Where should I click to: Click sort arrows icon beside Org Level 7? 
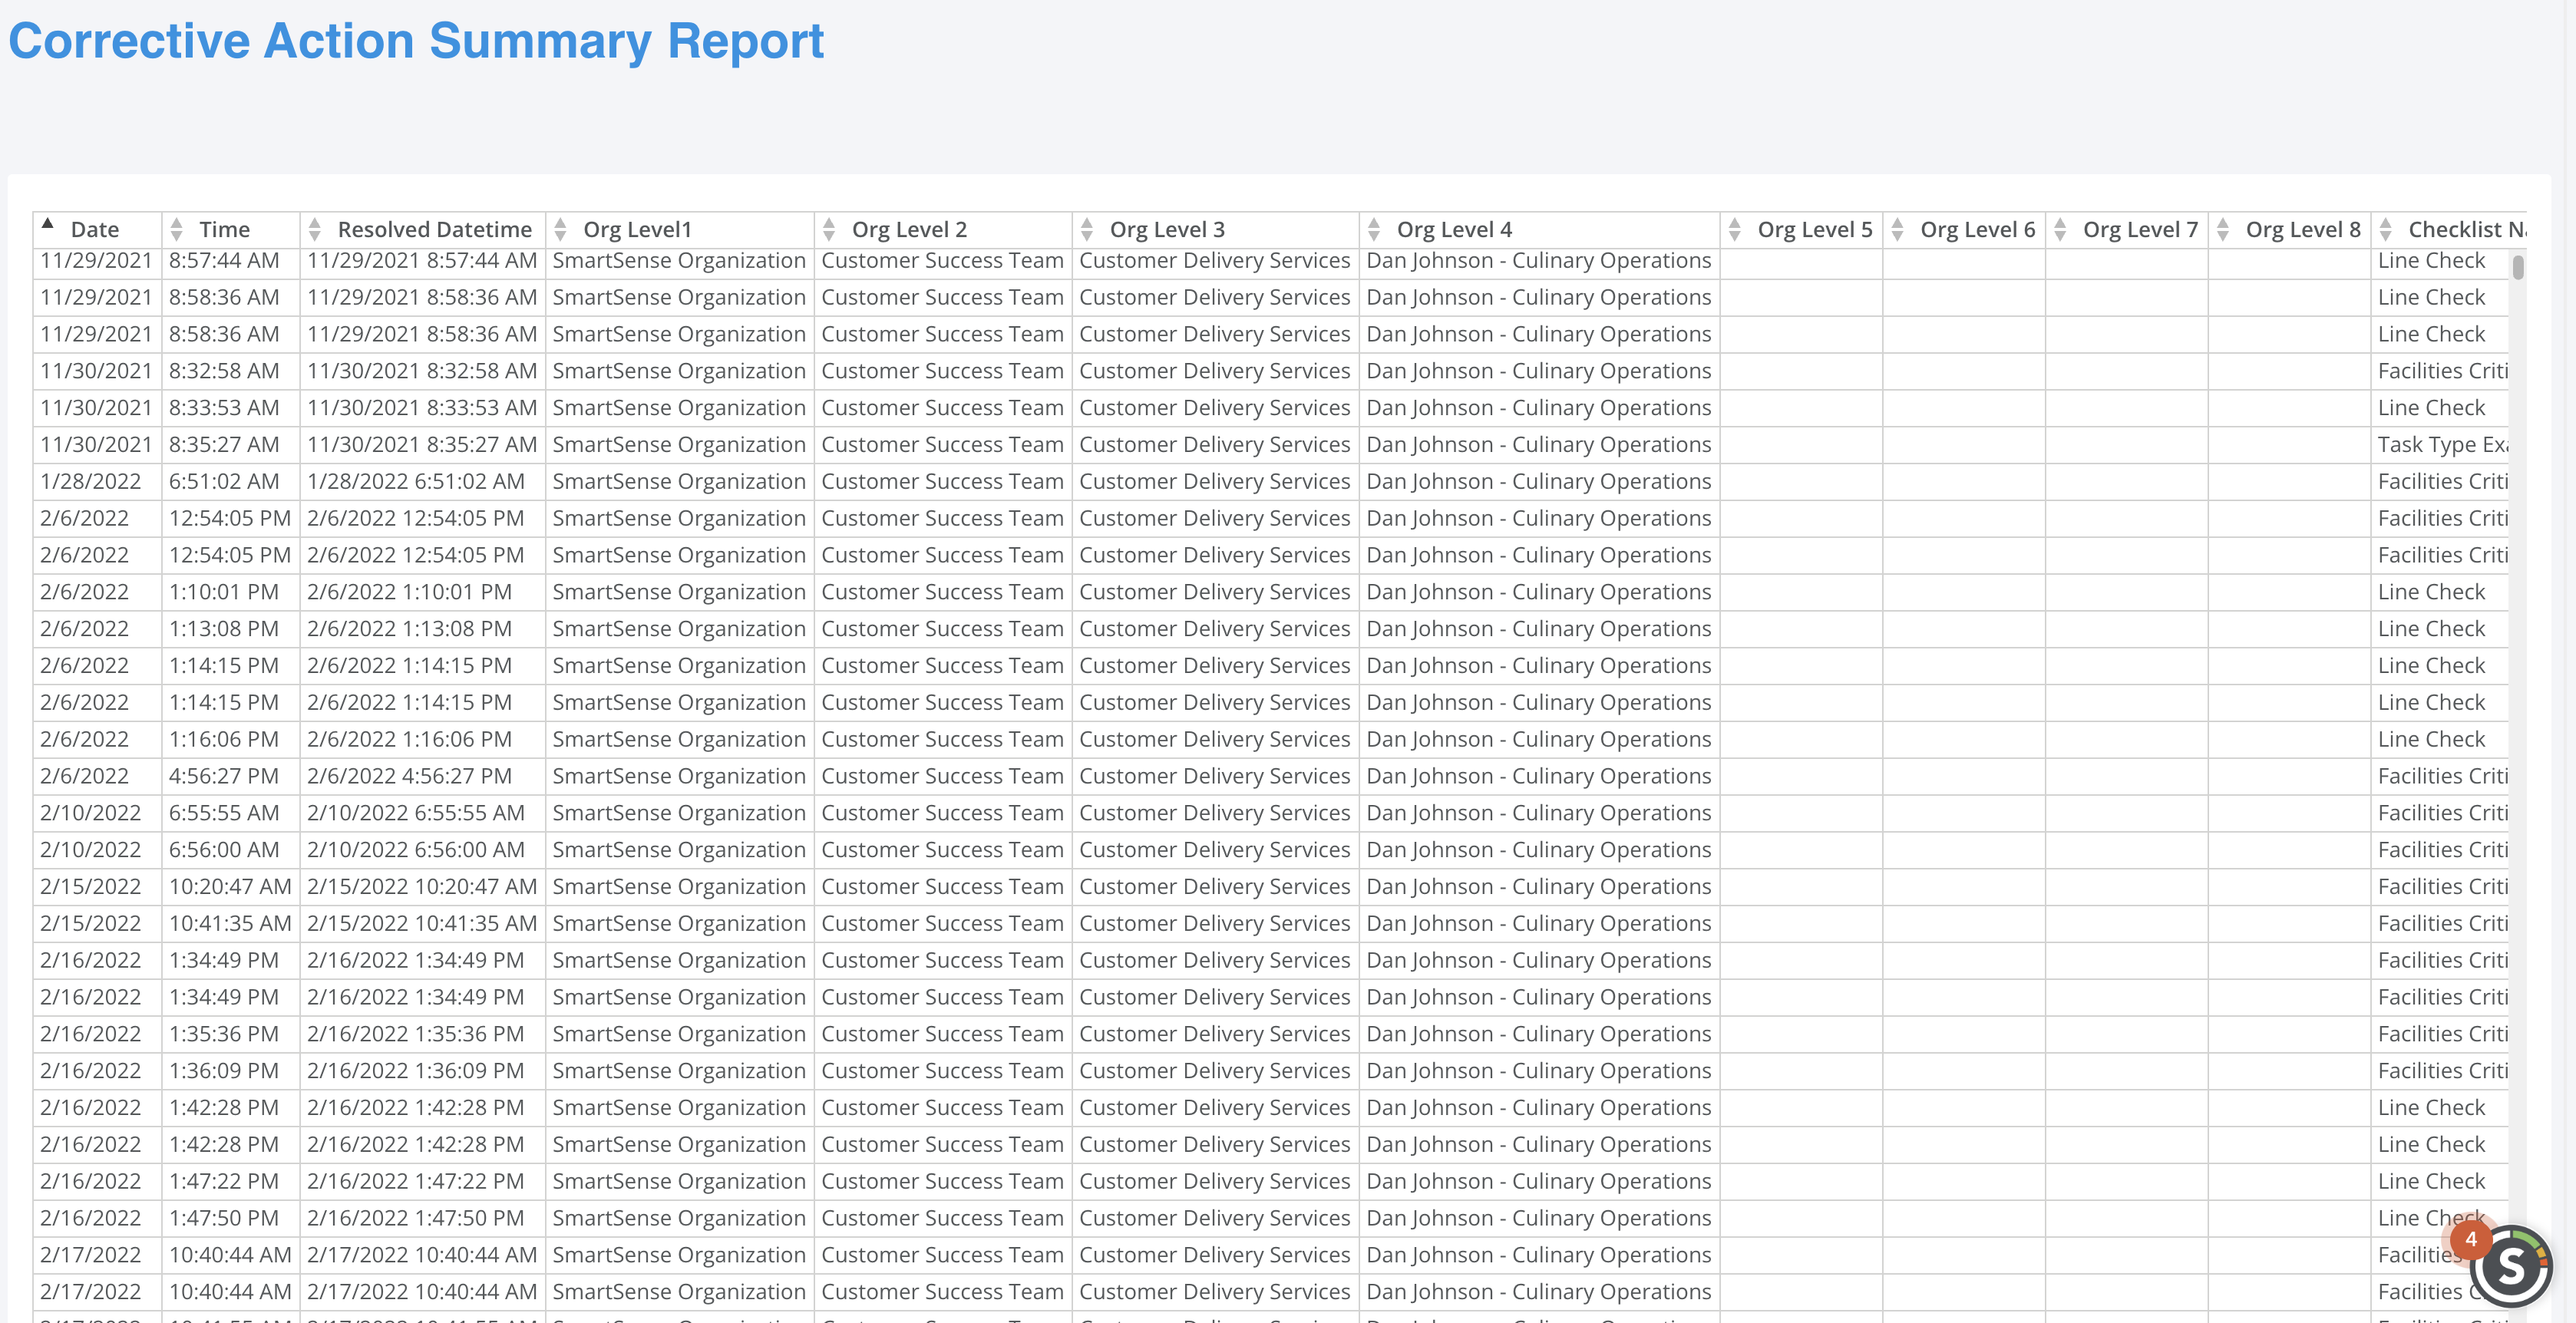(2061, 230)
